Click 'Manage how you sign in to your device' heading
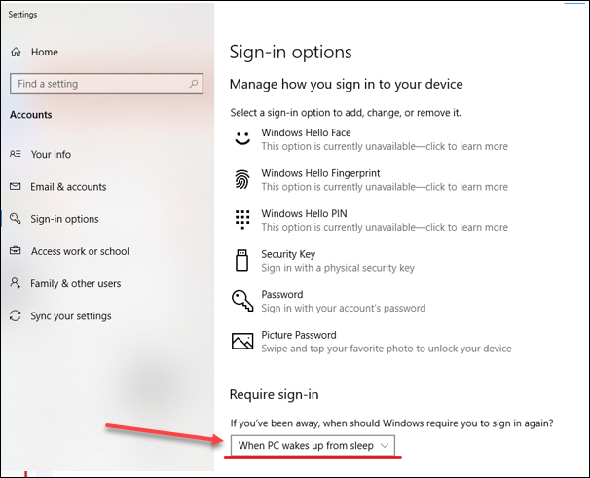Viewport: 590px width, 478px height. tap(347, 84)
